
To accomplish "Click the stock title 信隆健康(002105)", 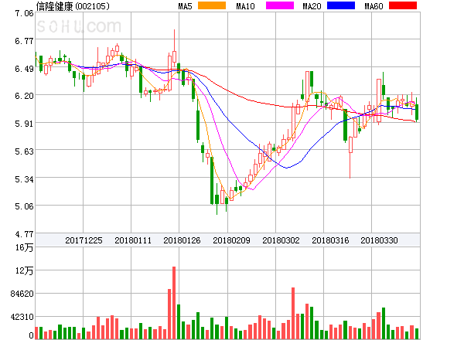I will click(x=73, y=6).
